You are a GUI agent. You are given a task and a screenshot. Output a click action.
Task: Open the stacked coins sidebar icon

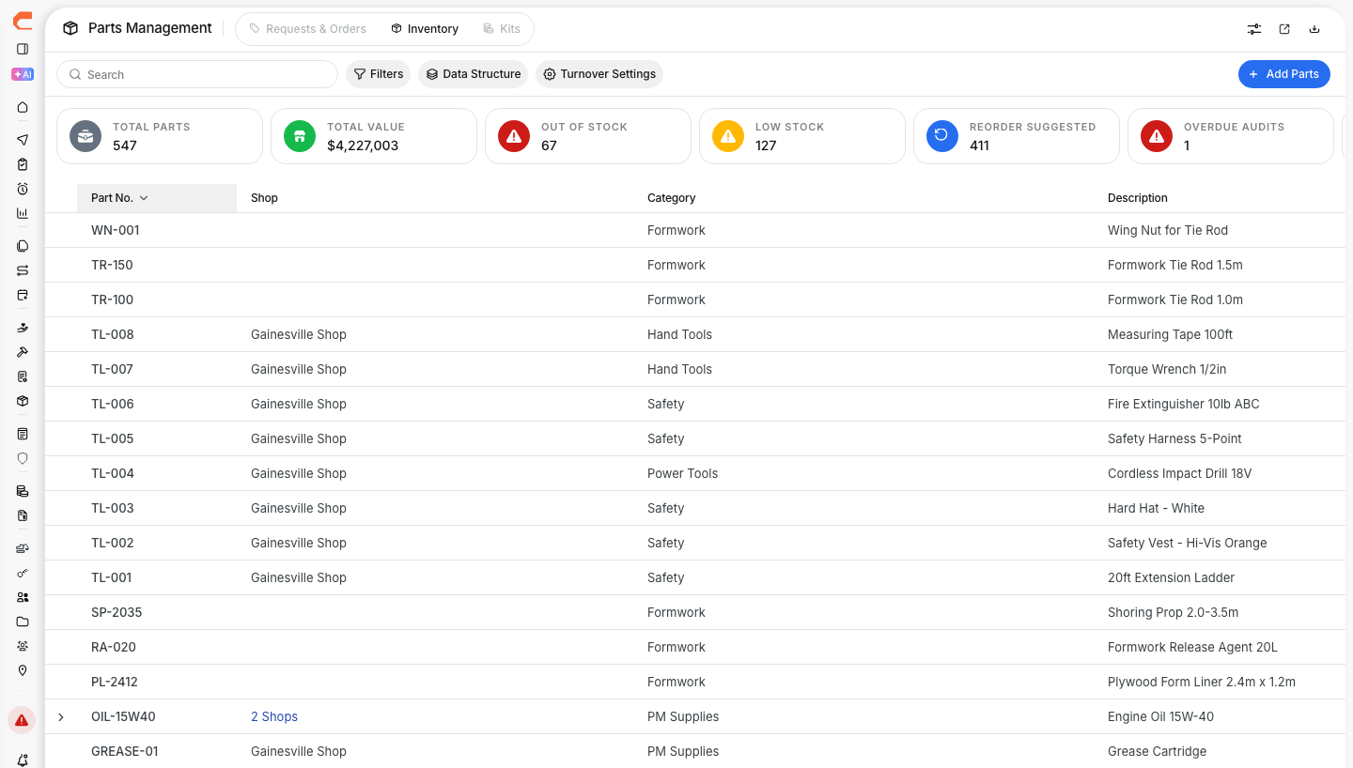(x=23, y=491)
